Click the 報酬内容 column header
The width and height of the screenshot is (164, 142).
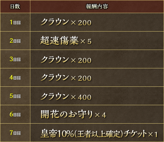97,7
